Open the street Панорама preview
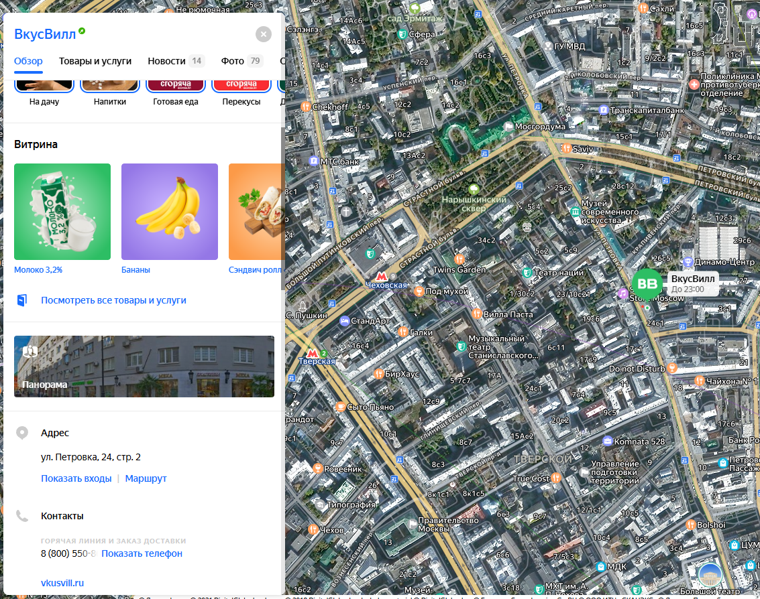This screenshot has width=760, height=599. click(x=144, y=367)
